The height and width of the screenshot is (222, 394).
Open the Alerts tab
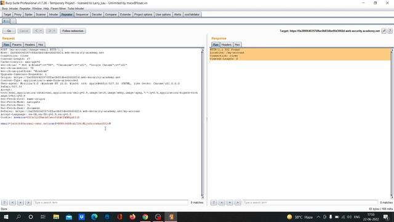pos(178,15)
